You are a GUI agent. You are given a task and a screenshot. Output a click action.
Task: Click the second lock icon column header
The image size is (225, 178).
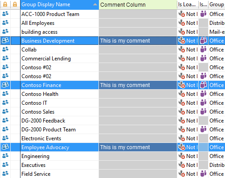15,4
